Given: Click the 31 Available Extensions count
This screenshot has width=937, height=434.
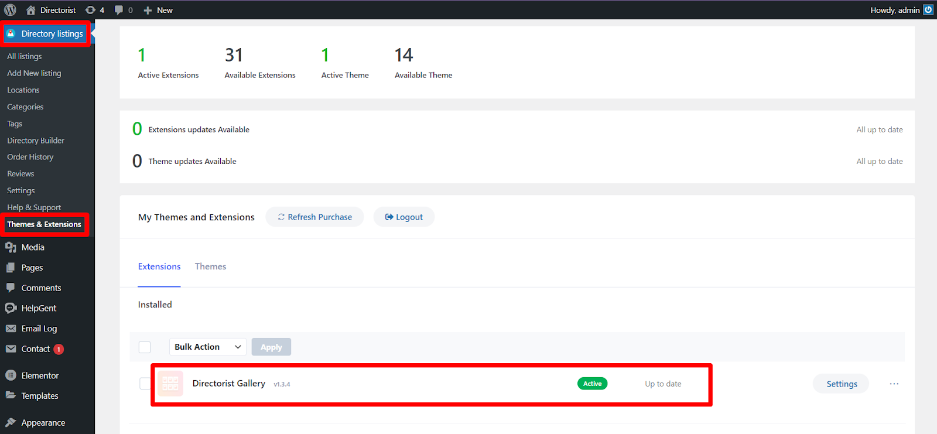Looking at the screenshot, I should [234, 55].
